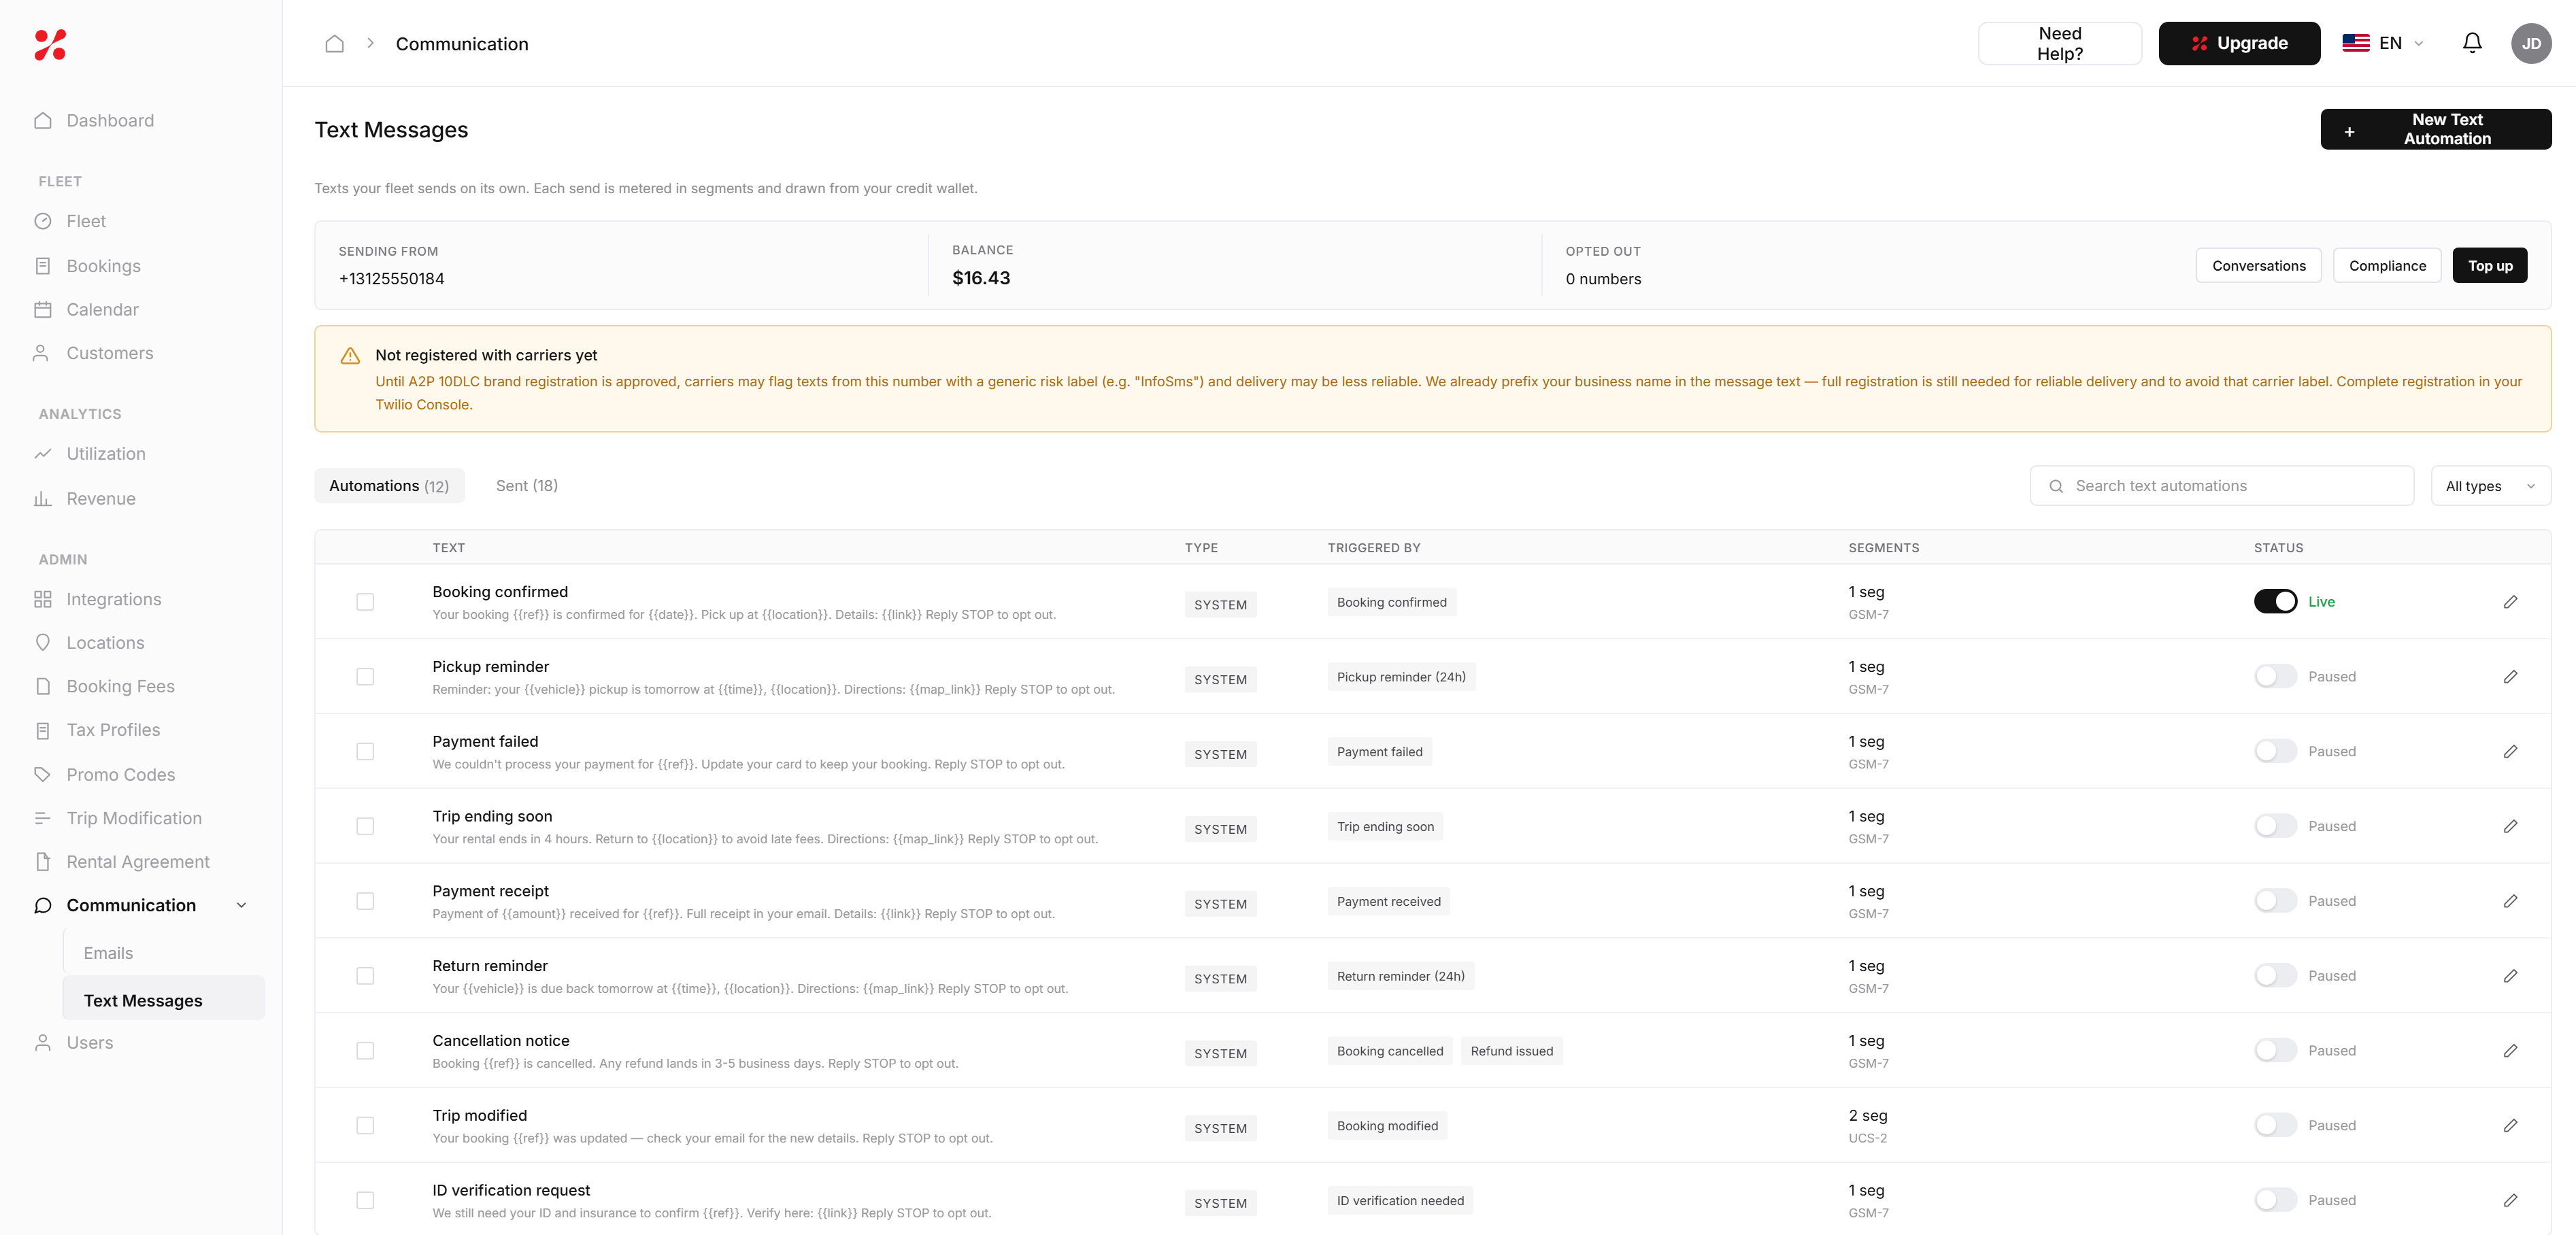Focus the Search text automations field

click(2222, 486)
